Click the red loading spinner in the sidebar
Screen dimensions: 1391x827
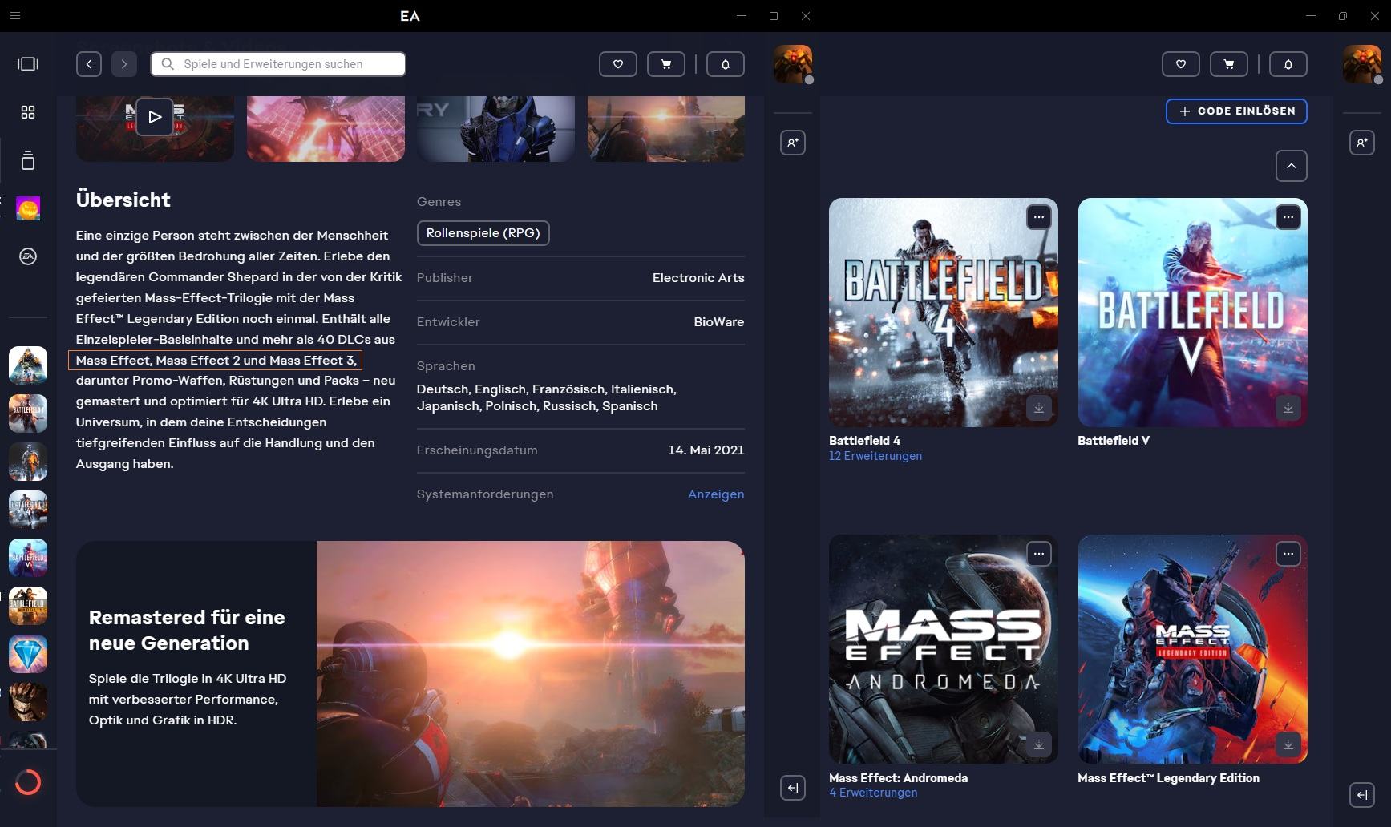28,782
